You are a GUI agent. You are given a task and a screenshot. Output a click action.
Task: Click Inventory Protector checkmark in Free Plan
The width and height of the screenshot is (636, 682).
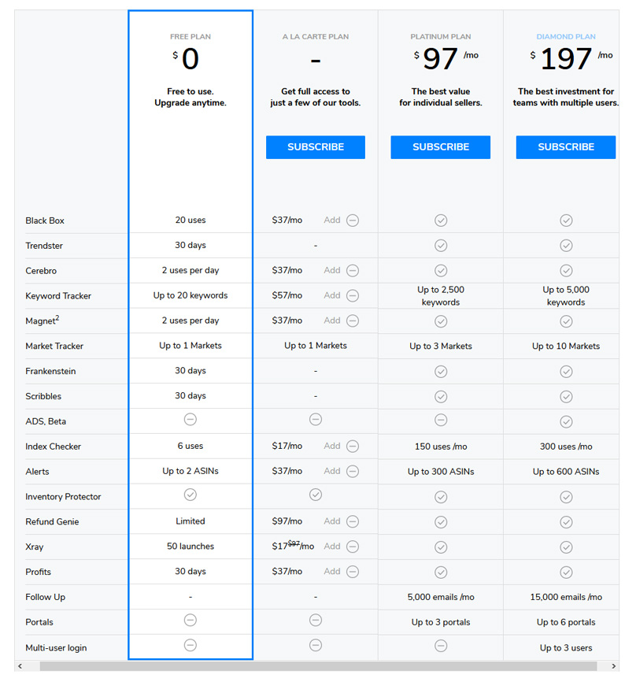click(x=190, y=495)
